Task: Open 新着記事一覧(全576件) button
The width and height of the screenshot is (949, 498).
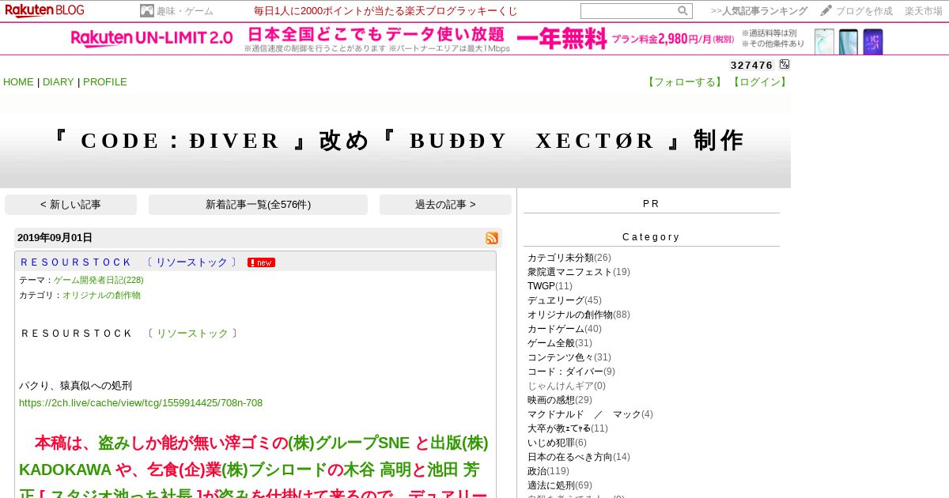Action: (258, 205)
